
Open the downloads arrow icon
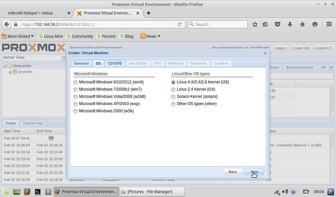pyautogui.click(x=290, y=24)
